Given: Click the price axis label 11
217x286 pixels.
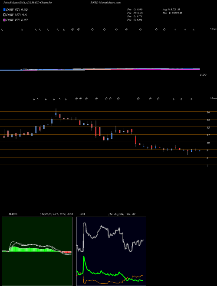Looking at the screenshot, I should [208, 135].
